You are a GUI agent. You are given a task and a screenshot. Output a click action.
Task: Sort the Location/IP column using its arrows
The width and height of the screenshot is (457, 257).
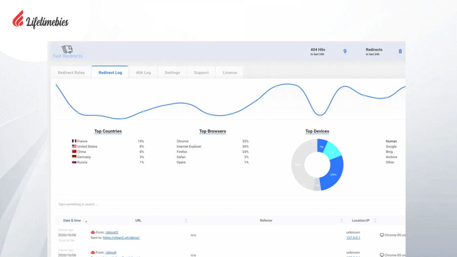[x=375, y=220]
